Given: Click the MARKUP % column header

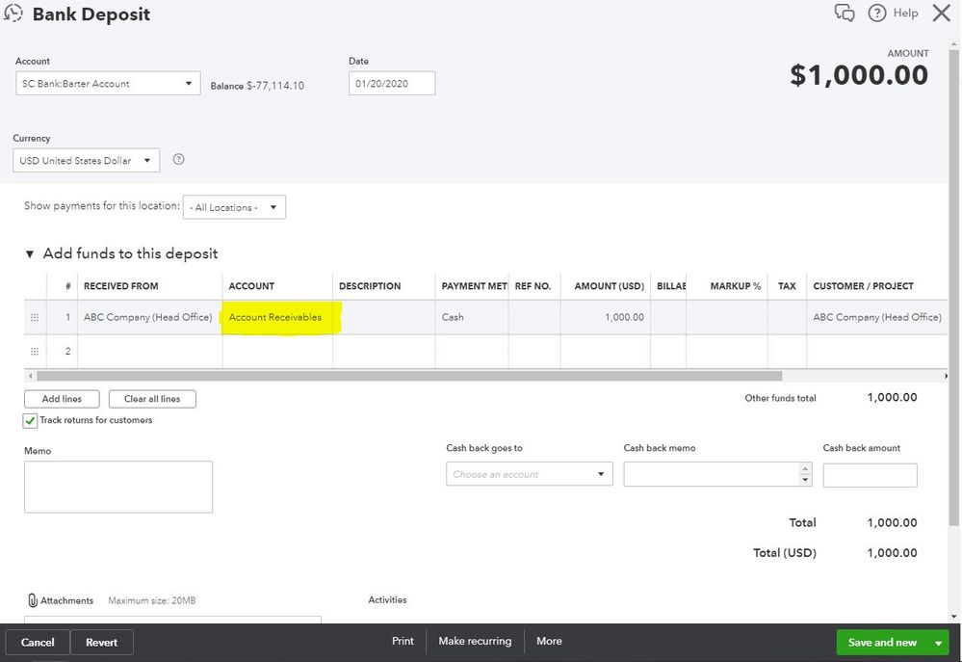Looking at the screenshot, I should [x=735, y=286].
